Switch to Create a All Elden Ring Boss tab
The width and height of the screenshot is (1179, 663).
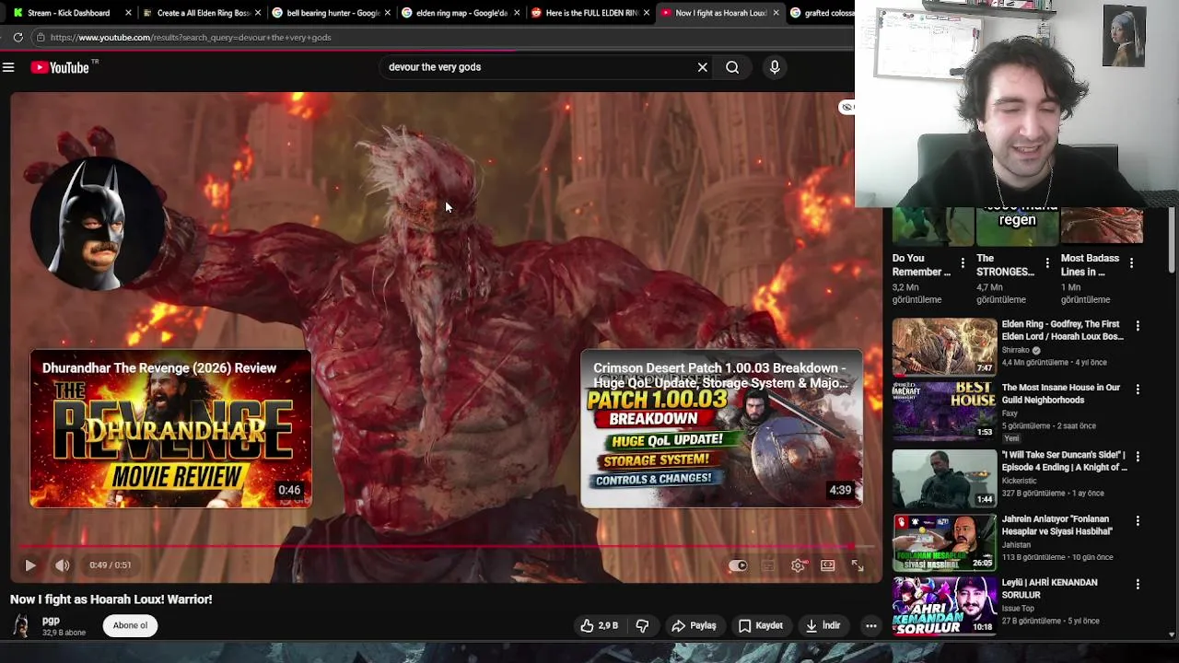tap(204, 13)
